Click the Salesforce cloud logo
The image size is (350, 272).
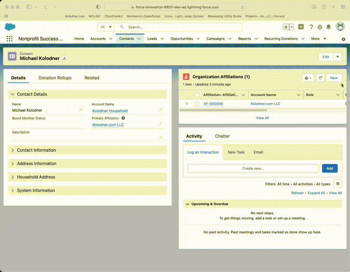10,27
